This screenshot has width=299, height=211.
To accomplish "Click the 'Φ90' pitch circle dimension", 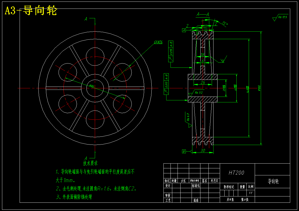I will [x=92, y=86].
